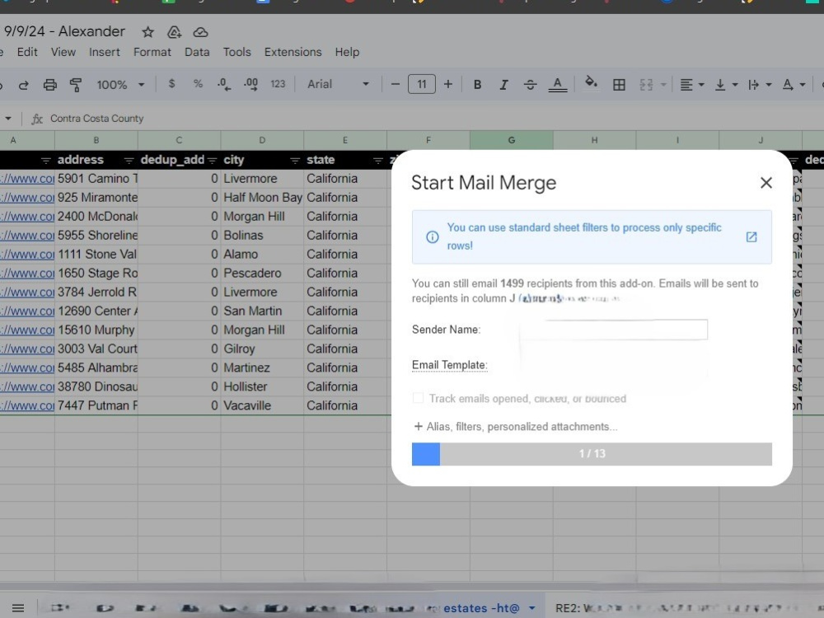The image size is (824, 618).
Task: Select the Half Moon Bay cell
Action: pos(262,198)
